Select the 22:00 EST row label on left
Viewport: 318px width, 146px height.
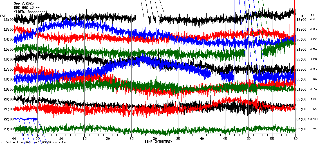9,119
